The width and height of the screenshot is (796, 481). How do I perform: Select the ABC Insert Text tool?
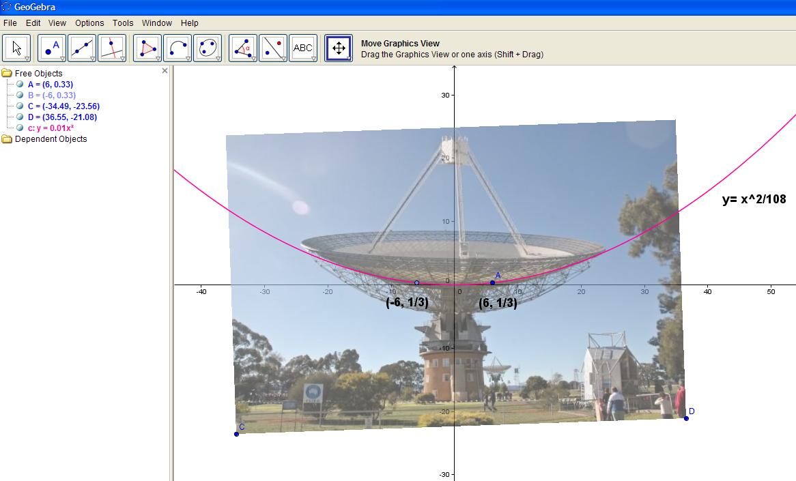click(302, 48)
